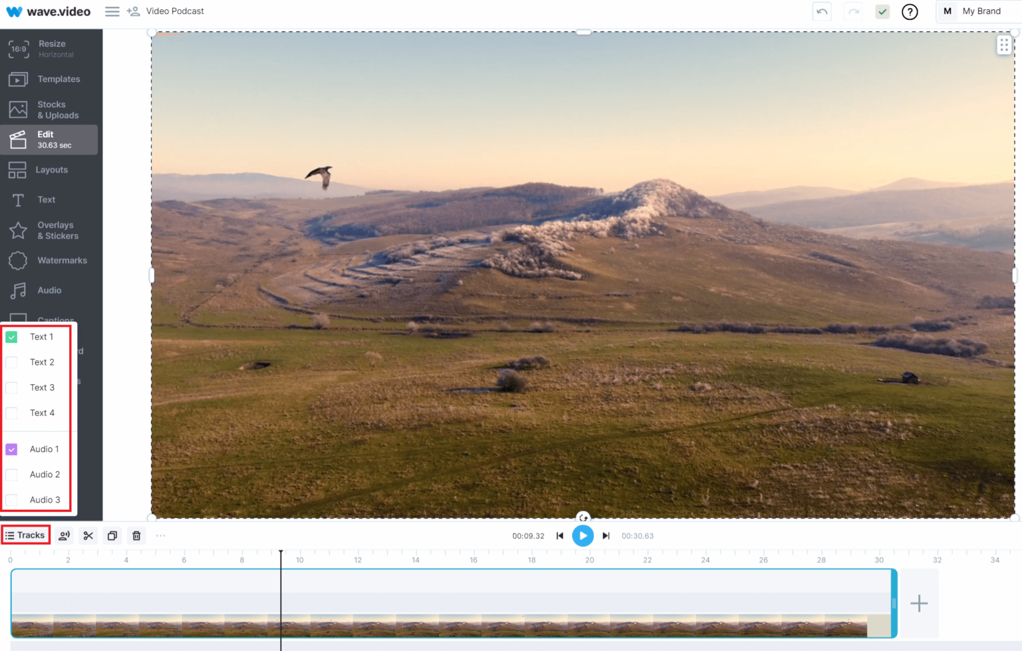Enable the Audio 3 track checkbox
The width and height of the screenshot is (1022, 651).
(11, 500)
